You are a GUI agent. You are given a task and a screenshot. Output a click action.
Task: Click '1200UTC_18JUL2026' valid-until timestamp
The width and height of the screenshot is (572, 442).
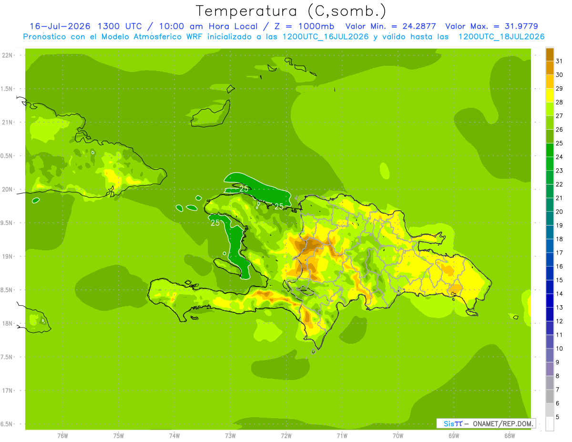[501, 37]
